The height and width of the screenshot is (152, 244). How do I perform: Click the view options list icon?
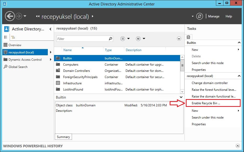pos(123,39)
